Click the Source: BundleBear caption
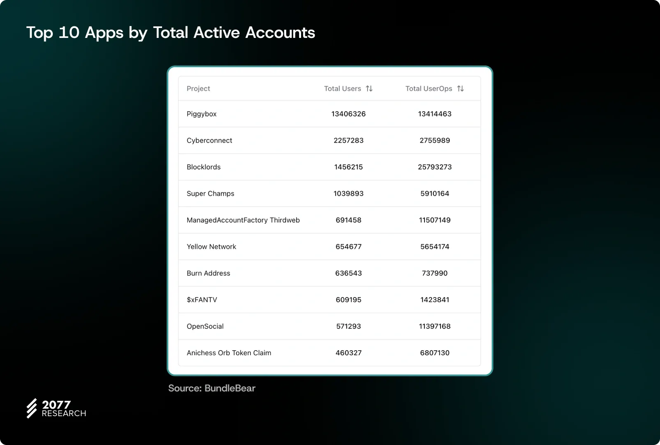Image resolution: width=660 pixels, height=445 pixels. click(x=212, y=388)
